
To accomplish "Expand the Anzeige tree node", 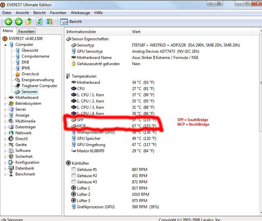I will click(5, 116).
